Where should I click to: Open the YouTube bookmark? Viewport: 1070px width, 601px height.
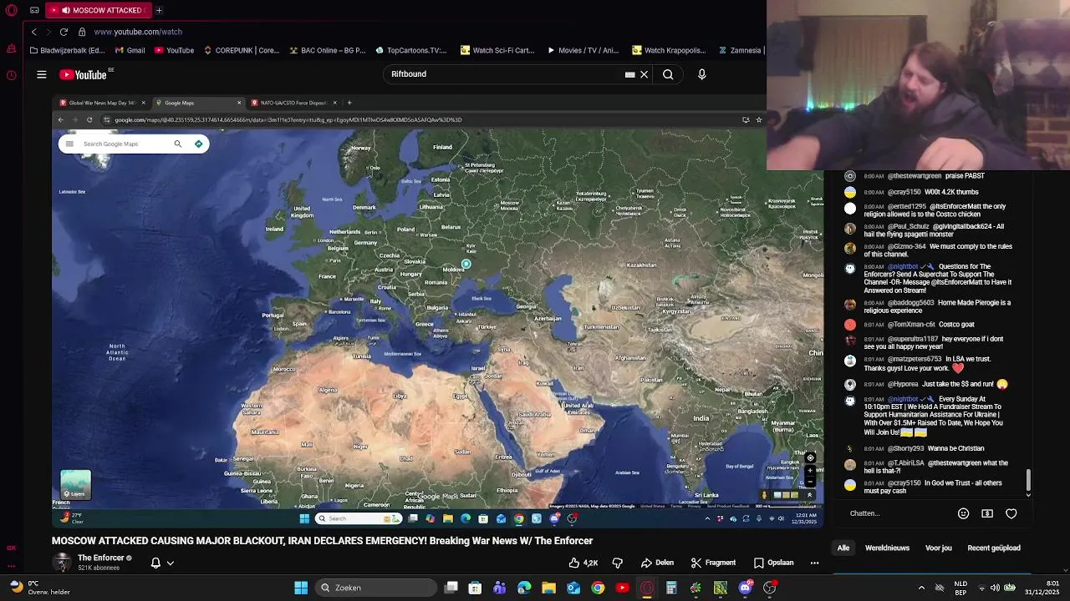point(174,50)
